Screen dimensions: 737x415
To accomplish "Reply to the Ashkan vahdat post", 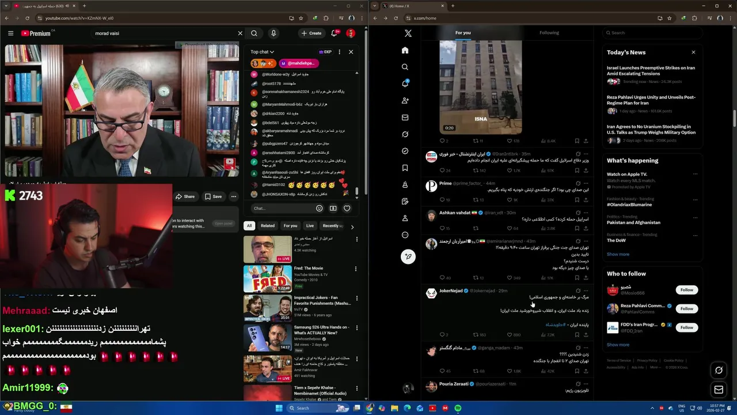I will [x=442, y=228].
